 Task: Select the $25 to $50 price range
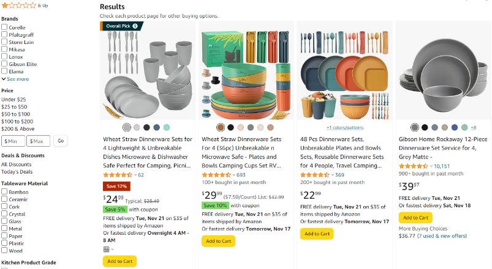[14, 107]
